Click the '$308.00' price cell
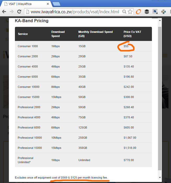This screenshot has width=171, height=183. pos(129,97)
